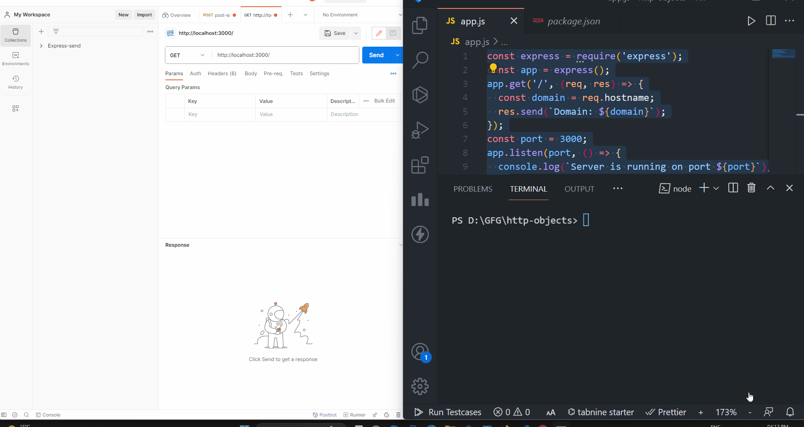The width and height of the screenshot is (804, 427).
Task: Split the VS Code editor to the right
Action: coord(771,21)
